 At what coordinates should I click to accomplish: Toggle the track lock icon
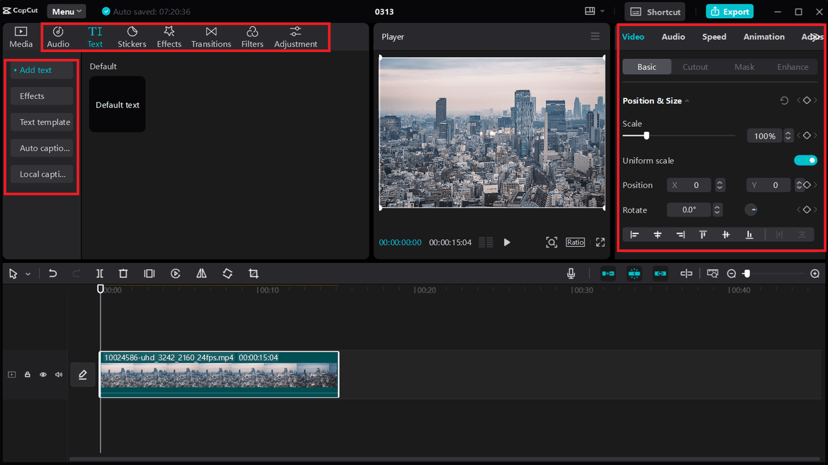27,374
